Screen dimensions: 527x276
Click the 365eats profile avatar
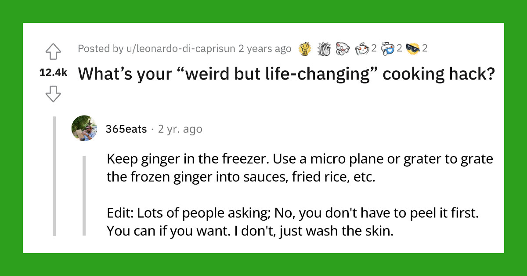84,129
